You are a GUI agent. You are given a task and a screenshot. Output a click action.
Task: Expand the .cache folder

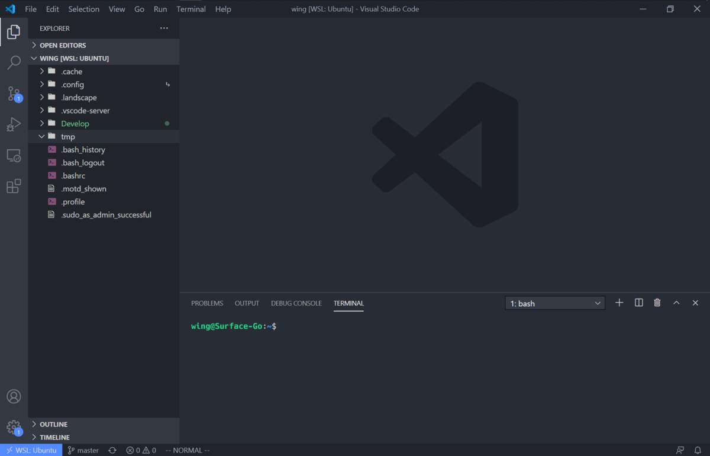point(104,71)
